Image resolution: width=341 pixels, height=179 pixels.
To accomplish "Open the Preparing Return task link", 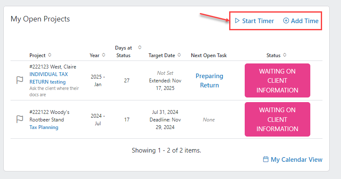I will (209, 81).
